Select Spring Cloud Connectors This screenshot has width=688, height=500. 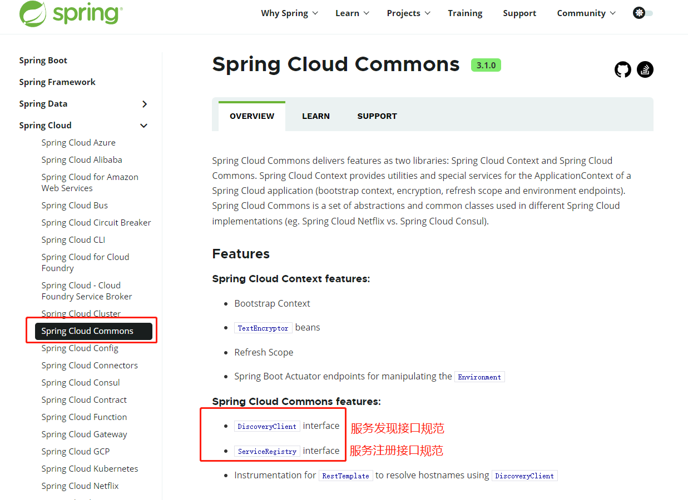click(x=90, y=366)
